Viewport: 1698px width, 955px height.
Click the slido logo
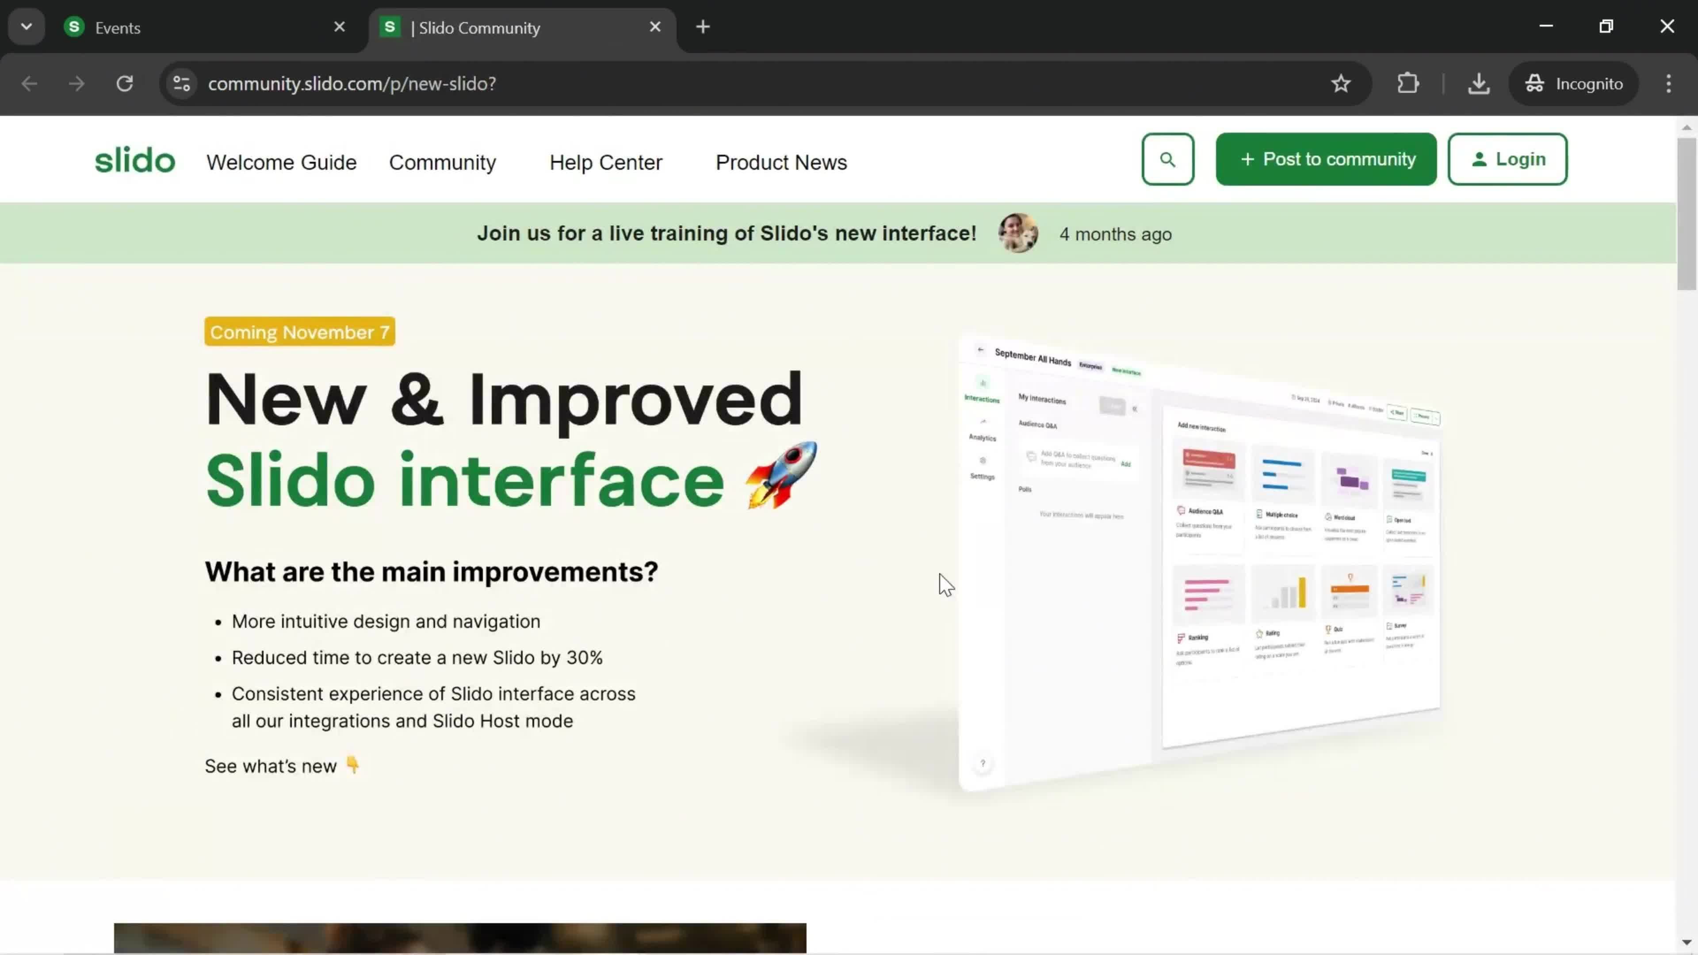[x=135, y=160]
